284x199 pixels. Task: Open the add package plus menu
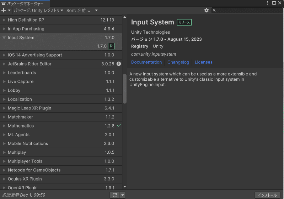pyautogui.click(x=6, y=11)
